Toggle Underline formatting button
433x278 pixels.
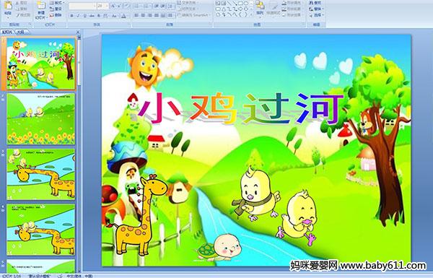coord(84,16)
